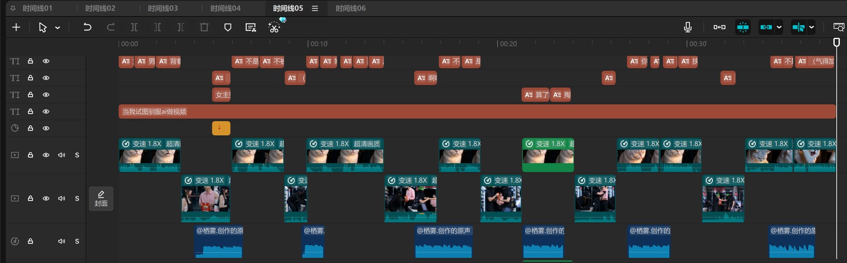Mute the audio track
Image resolution: width=847 pixels, height=263 pixels.
coord(62,241)
